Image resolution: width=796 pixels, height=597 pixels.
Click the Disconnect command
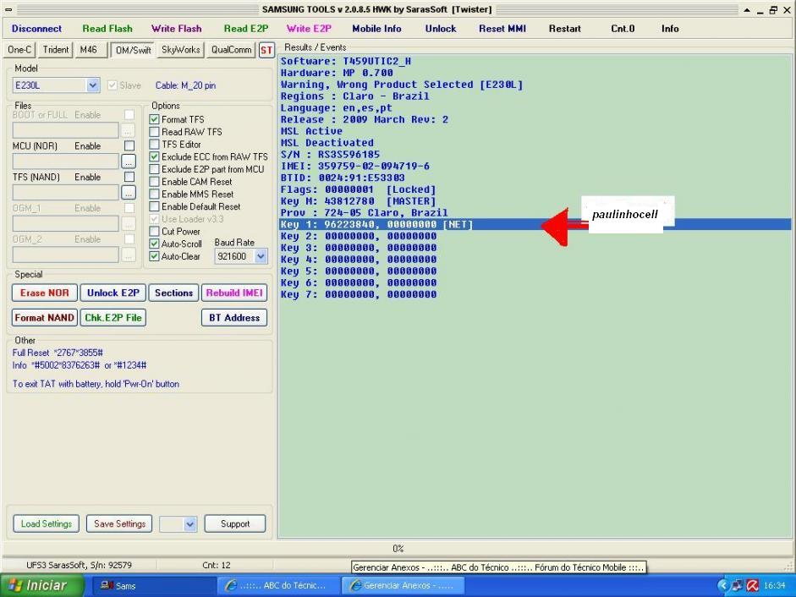pyautogui.click(x=36, y=29)
